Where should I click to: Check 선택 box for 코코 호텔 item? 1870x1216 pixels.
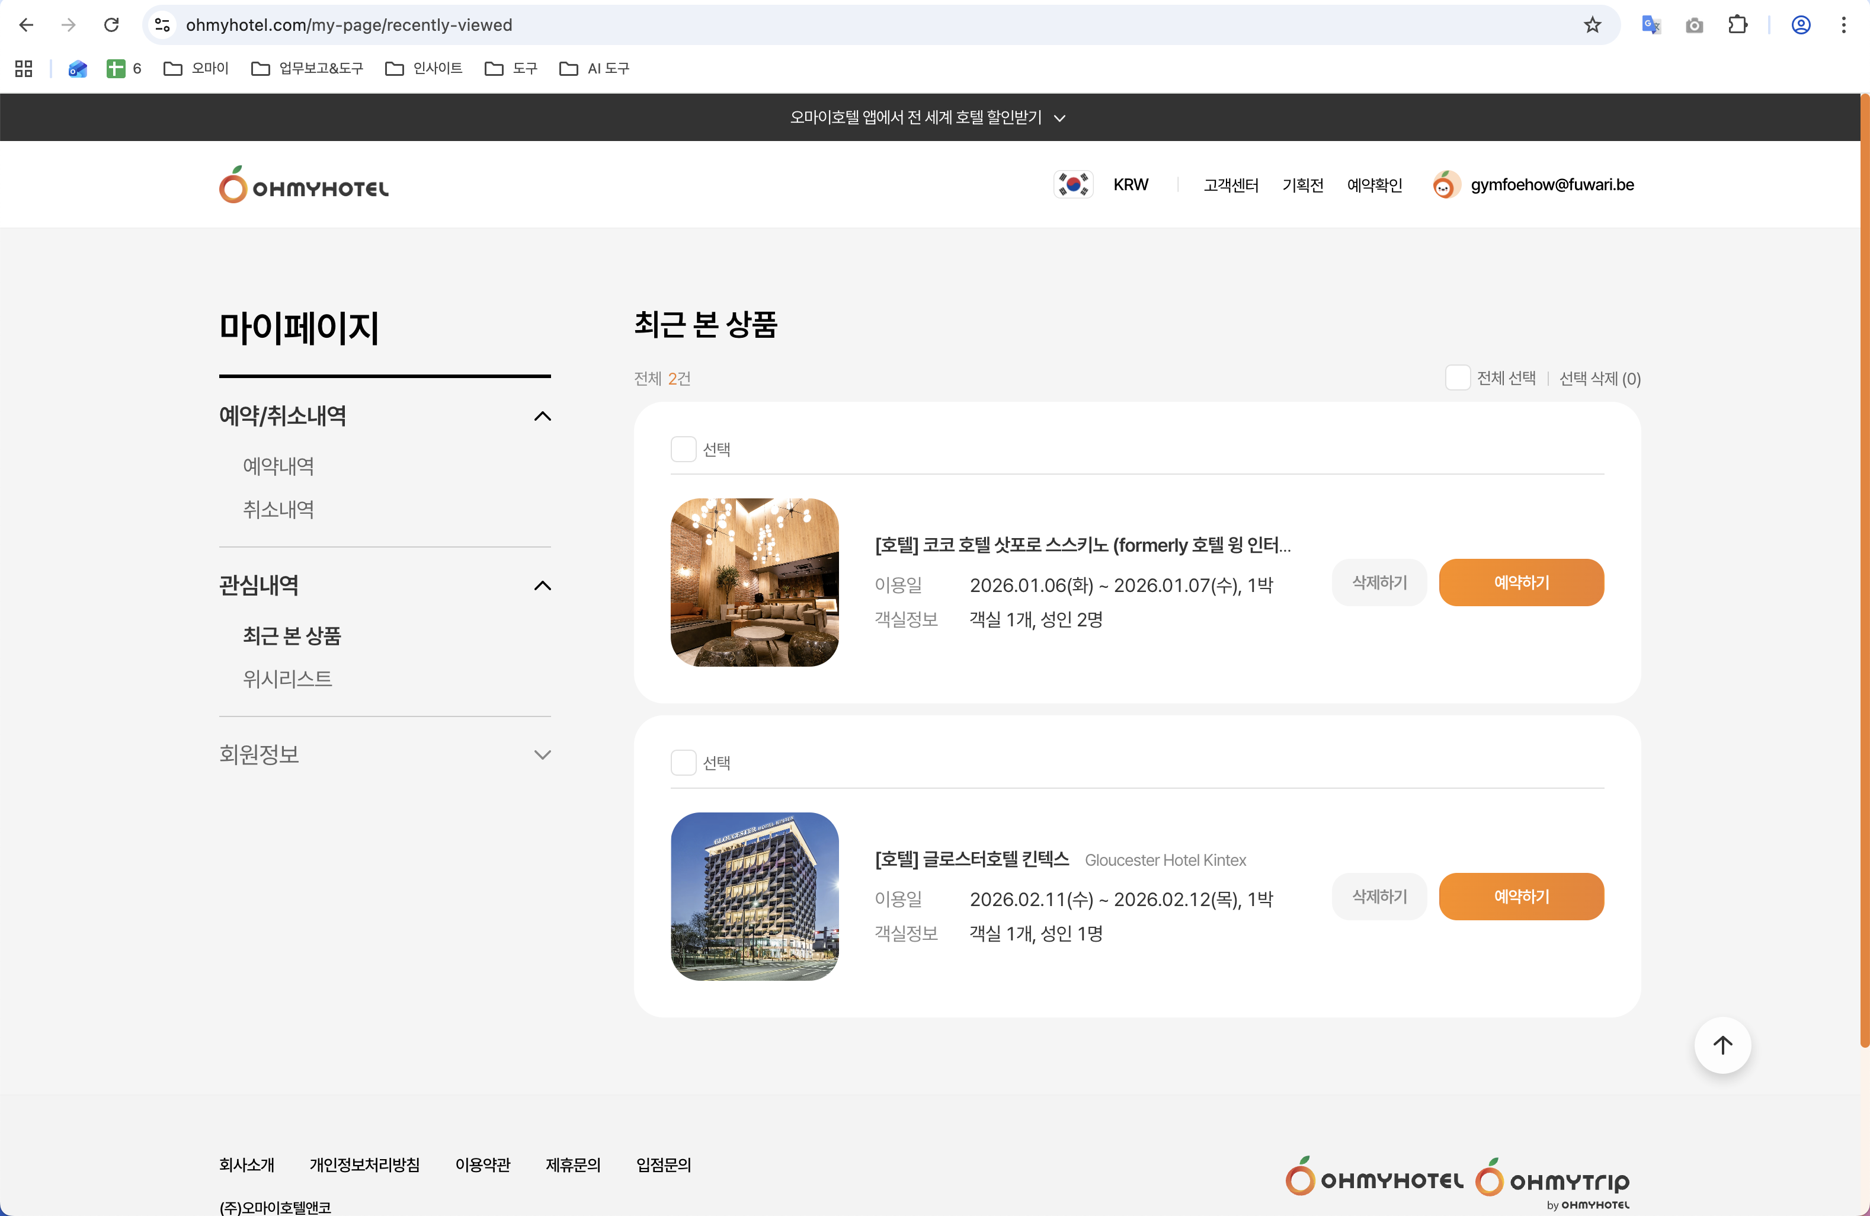683,450
